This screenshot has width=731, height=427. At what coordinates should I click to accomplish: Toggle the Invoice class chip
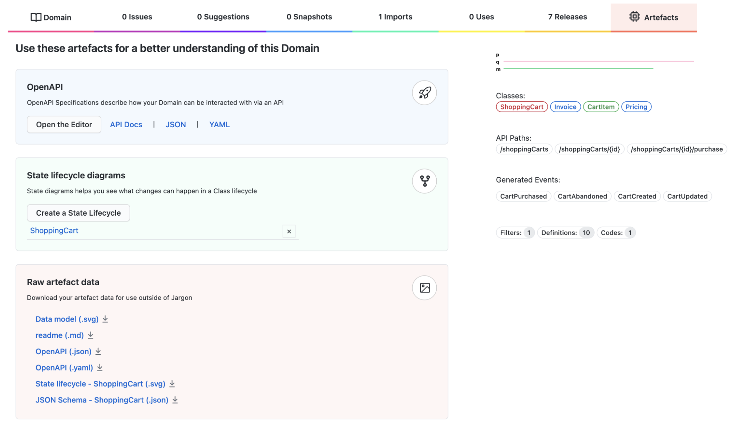coord(565,107)
